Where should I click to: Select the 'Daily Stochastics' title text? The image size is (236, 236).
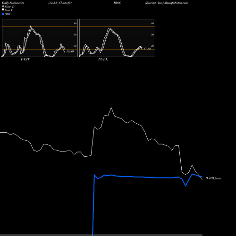[x=13, y=3]
